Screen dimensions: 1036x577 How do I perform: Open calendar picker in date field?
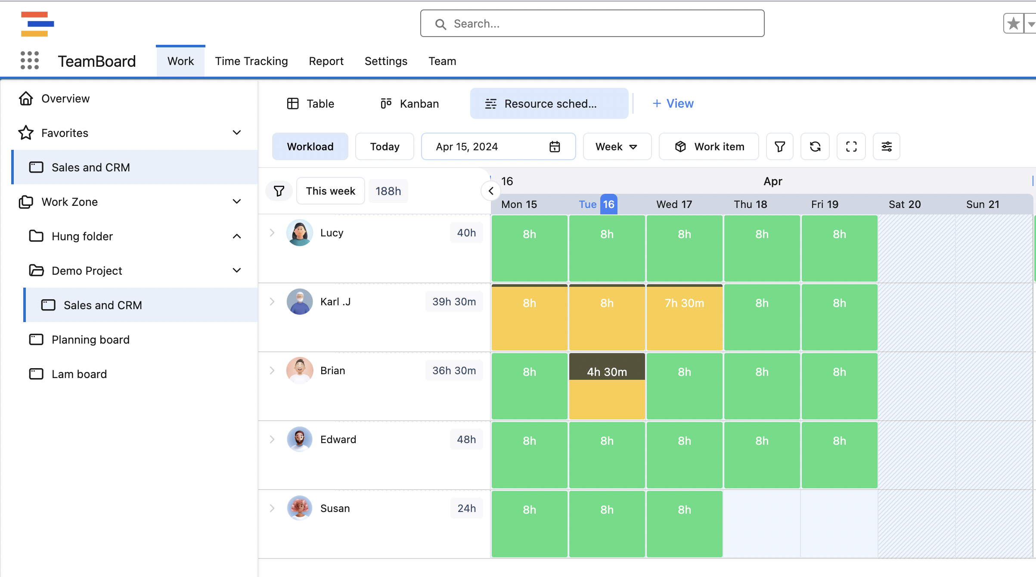click(555, 147)
